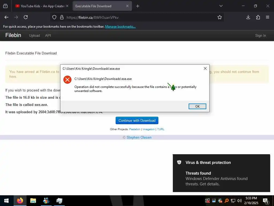
Task: Open Upload in Filebin navbar
Action: coord(35,36)
